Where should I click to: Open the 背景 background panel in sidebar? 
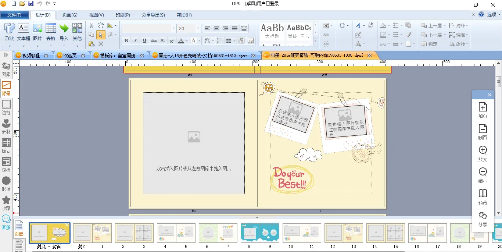pyautogui.click(x=6, y=89)
